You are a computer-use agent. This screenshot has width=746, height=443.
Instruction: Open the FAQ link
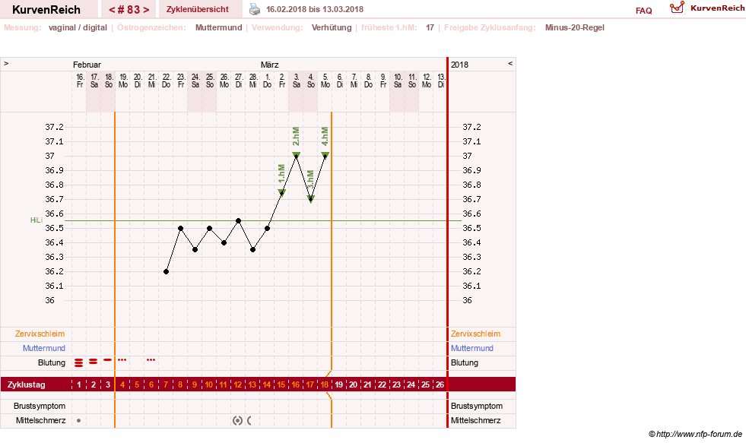(643, 11)
